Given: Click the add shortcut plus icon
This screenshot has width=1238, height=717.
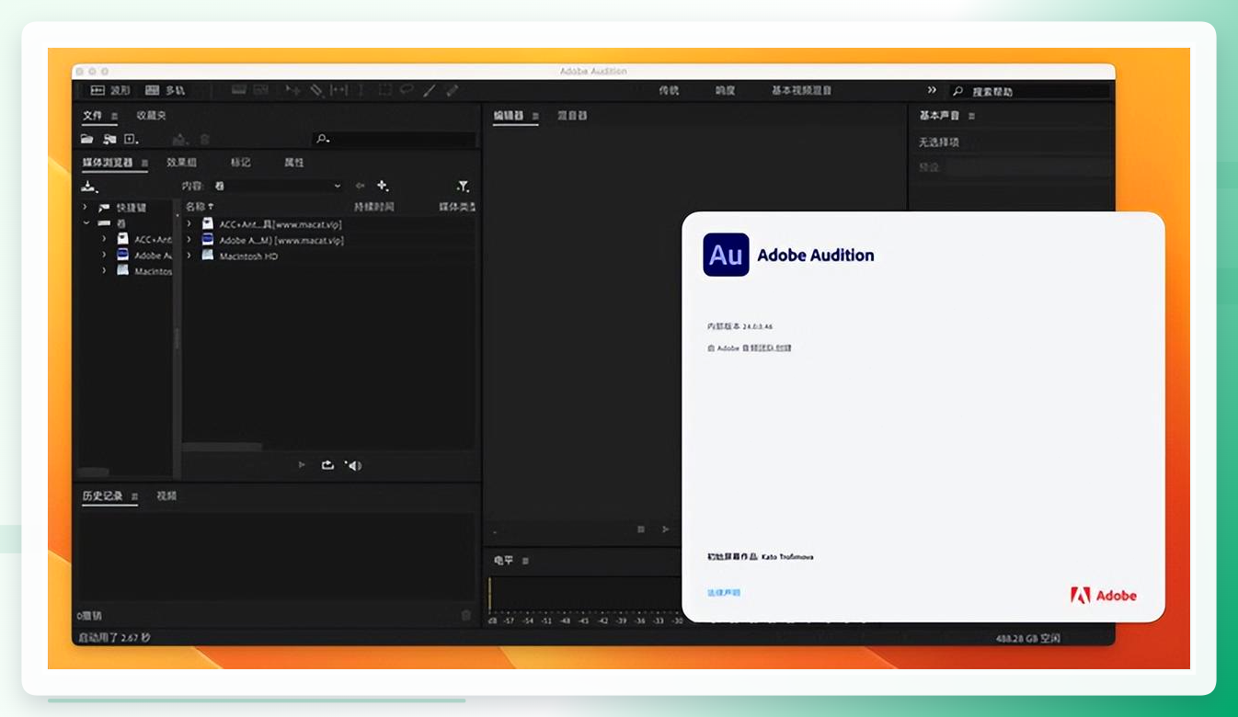Looking at the screenshot, I should tap(383, 186).
